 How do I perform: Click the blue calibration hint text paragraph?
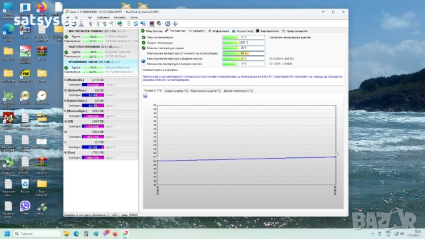click(242, 78)
